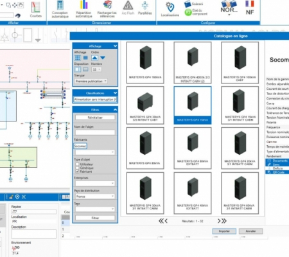
Task: Open Pays de distribution France dropdown
Action: (x=95, y=197)
